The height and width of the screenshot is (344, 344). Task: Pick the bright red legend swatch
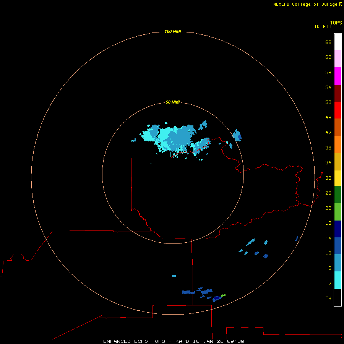[338, 110]
